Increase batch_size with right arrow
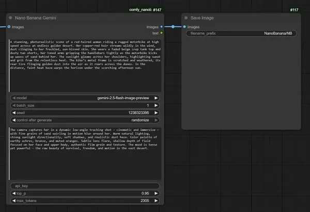Screen dimensions: 310x212 pyautogui.click(x=156, y=105)
